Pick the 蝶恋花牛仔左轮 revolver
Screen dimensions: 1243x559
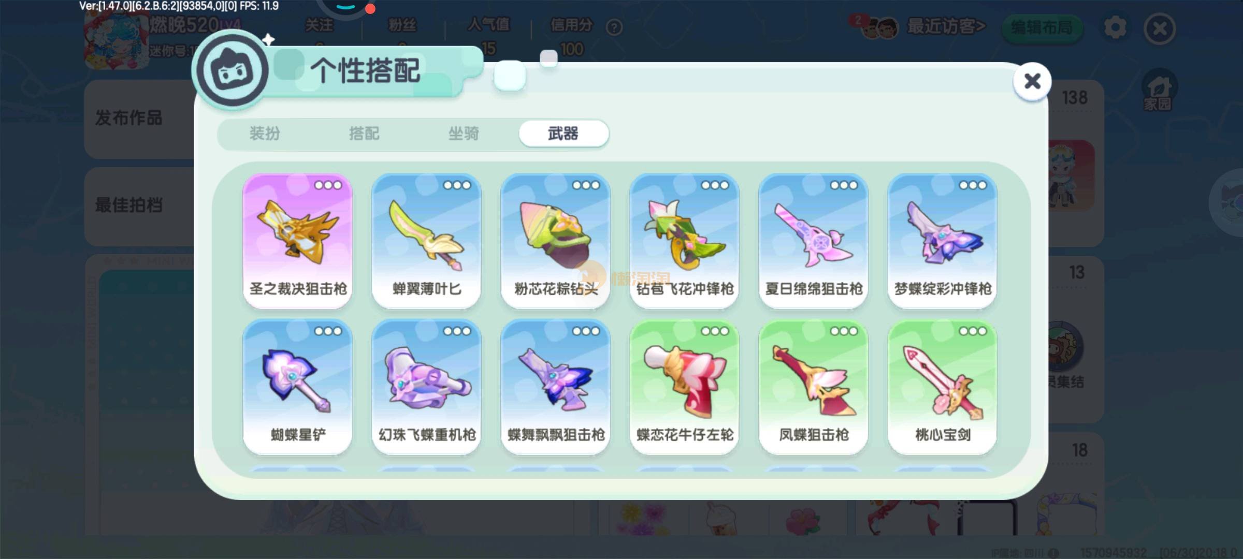pos(684,387)
